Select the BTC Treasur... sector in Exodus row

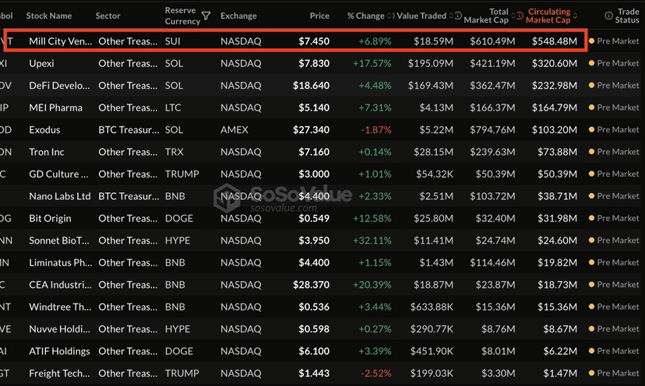pos(129,130)
